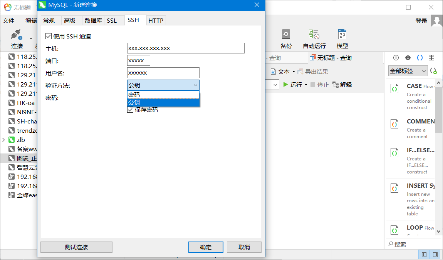Viewport: 443px width, 260px height.
Task: Expand the zlb connection tree node
Action: pos(3,140)
